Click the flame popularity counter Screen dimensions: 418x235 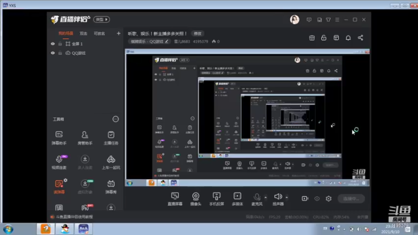pyautogui.click(x=216, y=42)
